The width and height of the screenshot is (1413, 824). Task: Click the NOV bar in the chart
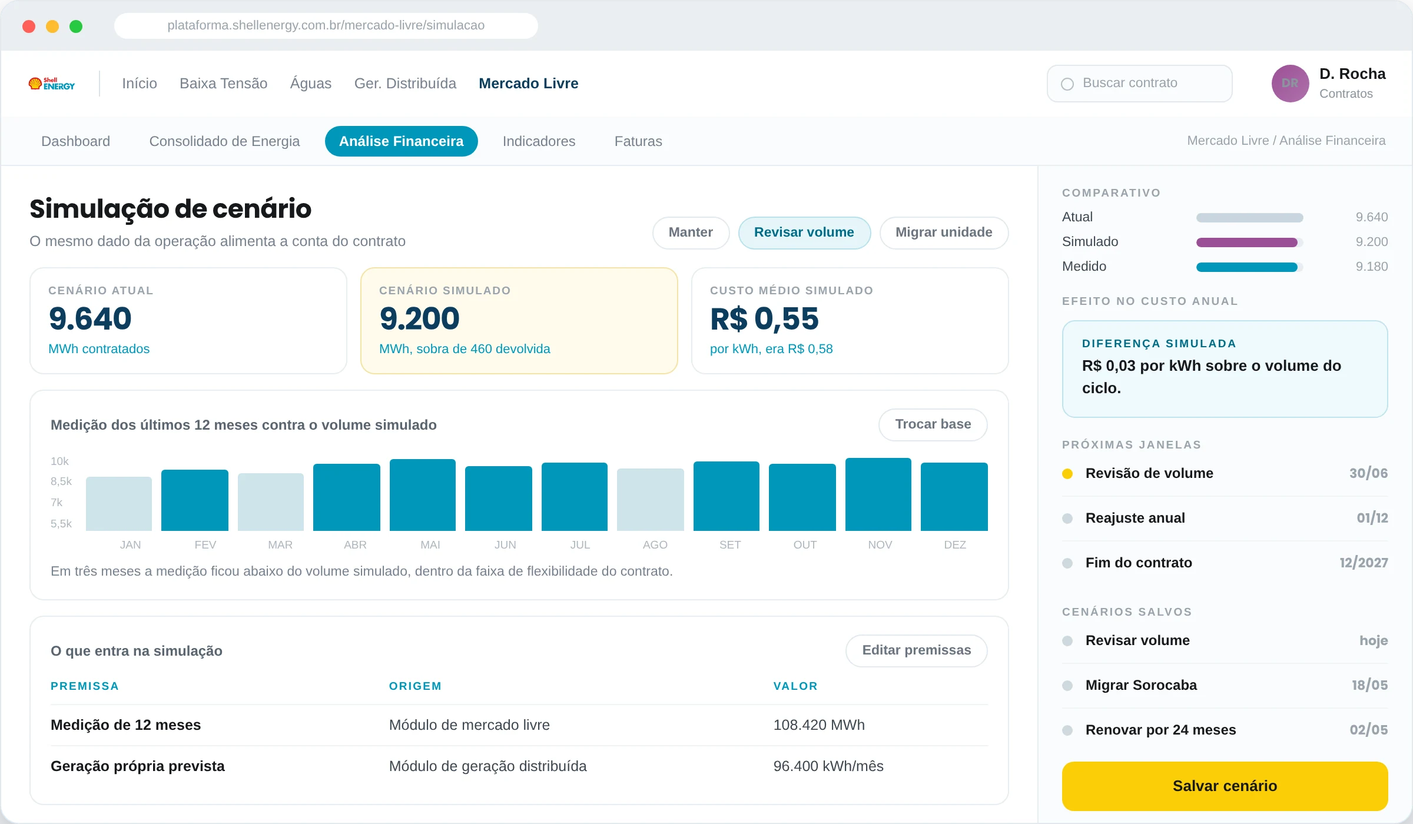(878, 494)
